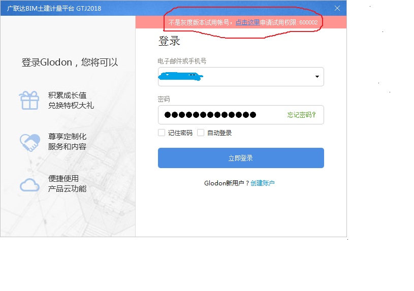Image resolution: width=414 pixels, height=291 pixels.
Task: Click the error code 600002 text
Action: (x=308, y=22)
